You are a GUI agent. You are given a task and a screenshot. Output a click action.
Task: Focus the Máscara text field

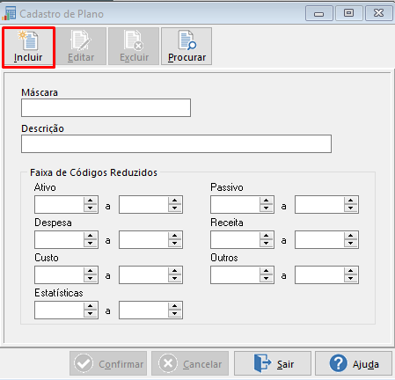[x=106, y=108]
